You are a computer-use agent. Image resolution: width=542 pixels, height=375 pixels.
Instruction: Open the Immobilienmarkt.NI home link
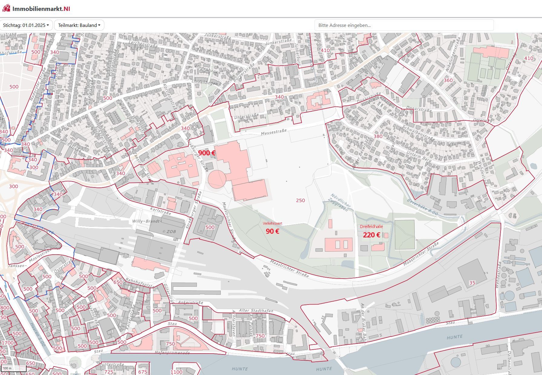coord(36,8)
